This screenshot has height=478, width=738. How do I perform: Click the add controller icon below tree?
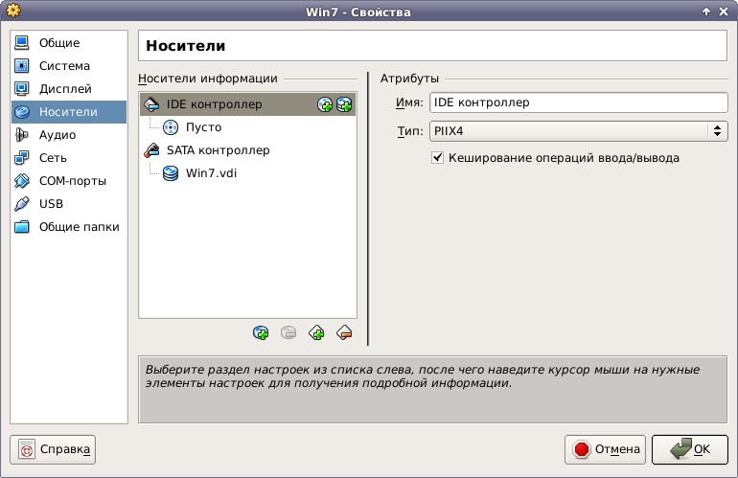(316, 333)
